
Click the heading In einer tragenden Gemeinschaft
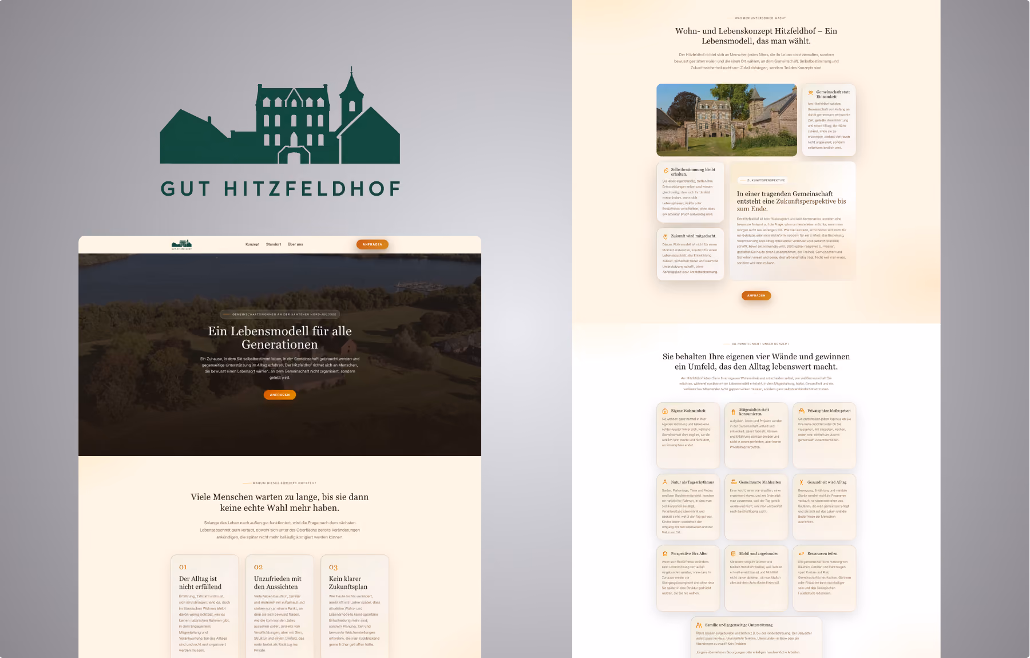click(x=791, y=201)
